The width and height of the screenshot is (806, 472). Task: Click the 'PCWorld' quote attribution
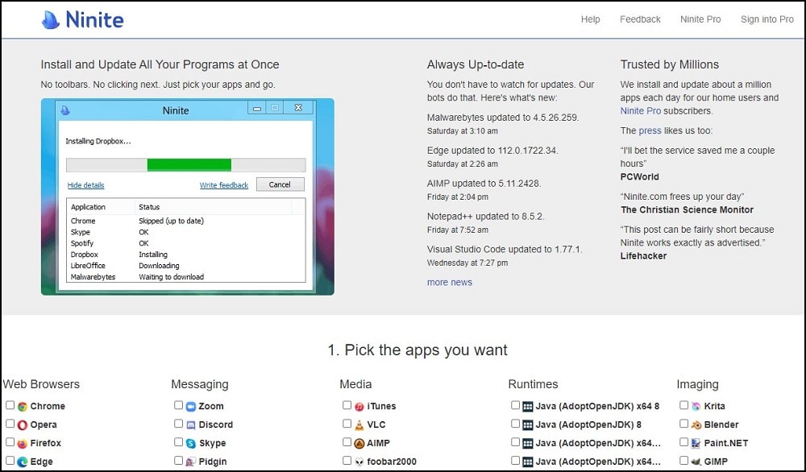(639, 176)
